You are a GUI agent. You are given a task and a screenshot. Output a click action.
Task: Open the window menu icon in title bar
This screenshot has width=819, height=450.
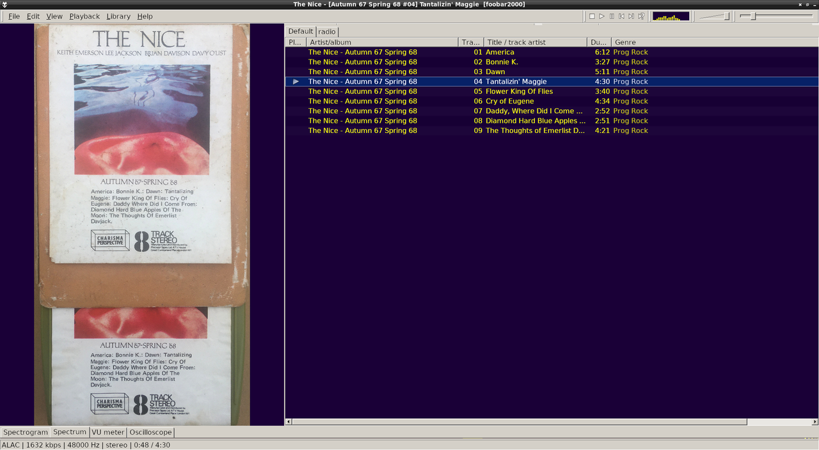[x=4, y=4]
